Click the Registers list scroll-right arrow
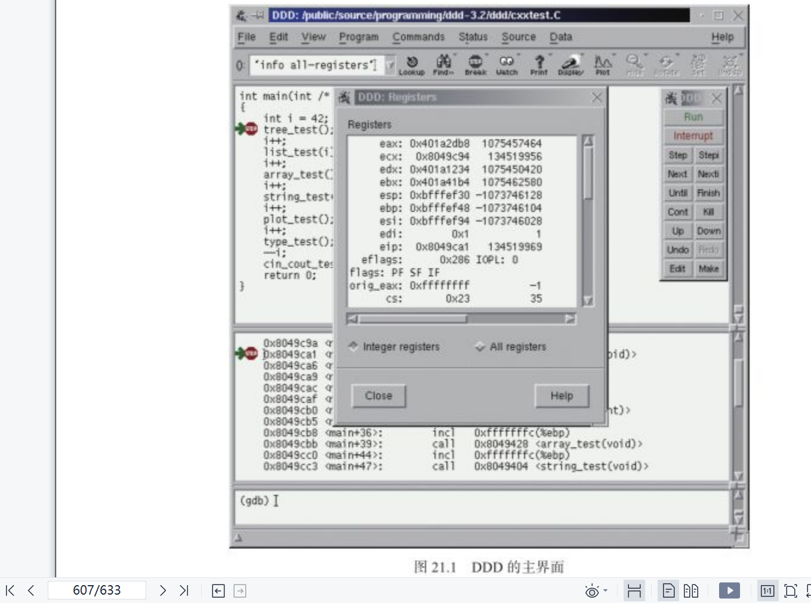 click(x=571, y=319)
